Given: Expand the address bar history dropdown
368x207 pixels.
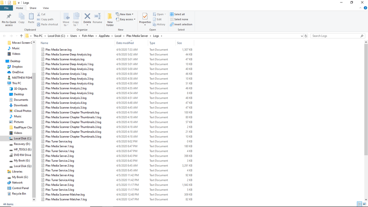Looking at the screenshot, I should click(302, 36).
